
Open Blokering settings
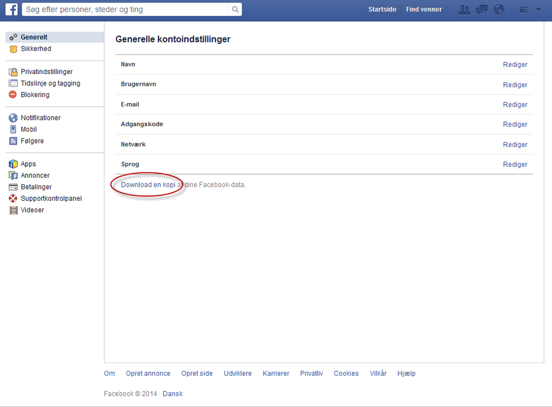tap(35, 95)
